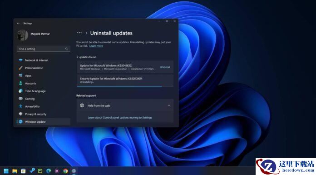Expand the breadcrumb ellipsis menu
Image resolution: width=316 pixels, height=175 pixels.
point(79,33)
